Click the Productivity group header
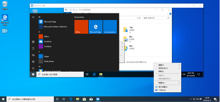The height and width of the screenshot is (102, 220). [x=79, y=17]
